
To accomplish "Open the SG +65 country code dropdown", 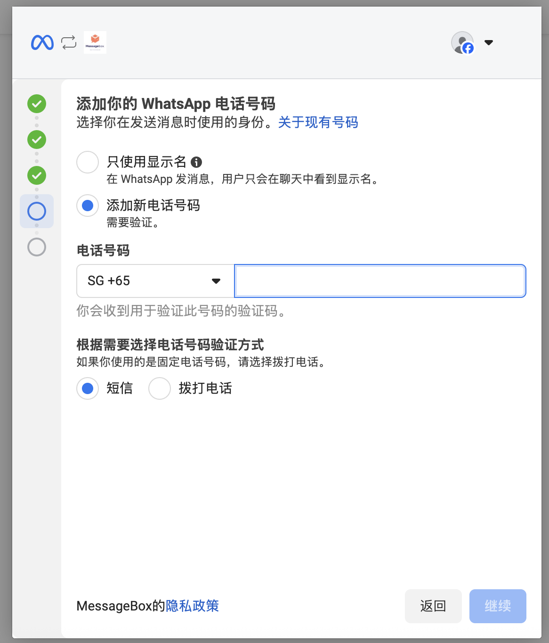I will pos(155,281).
